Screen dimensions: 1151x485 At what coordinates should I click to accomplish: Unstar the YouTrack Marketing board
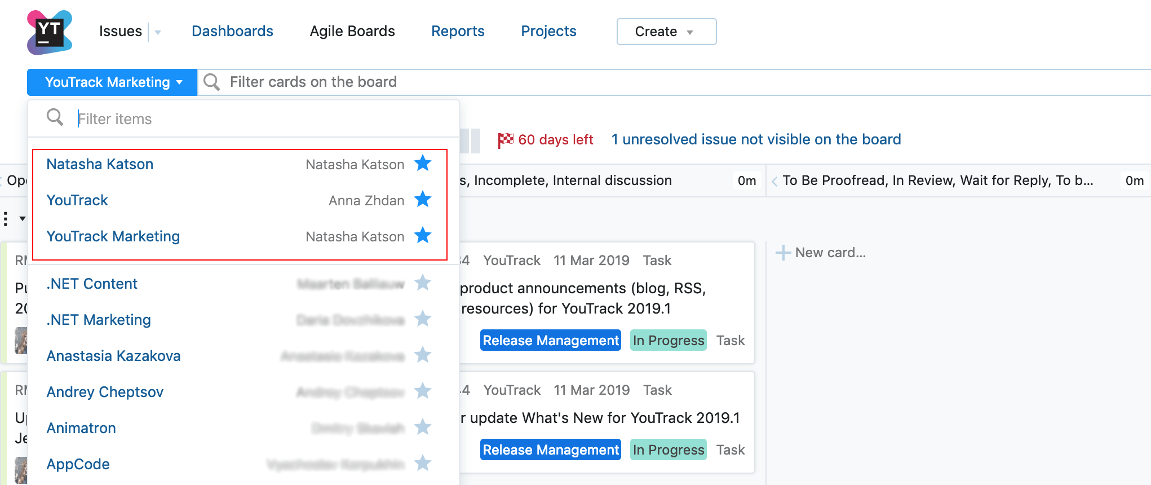[x=423, y=236]
